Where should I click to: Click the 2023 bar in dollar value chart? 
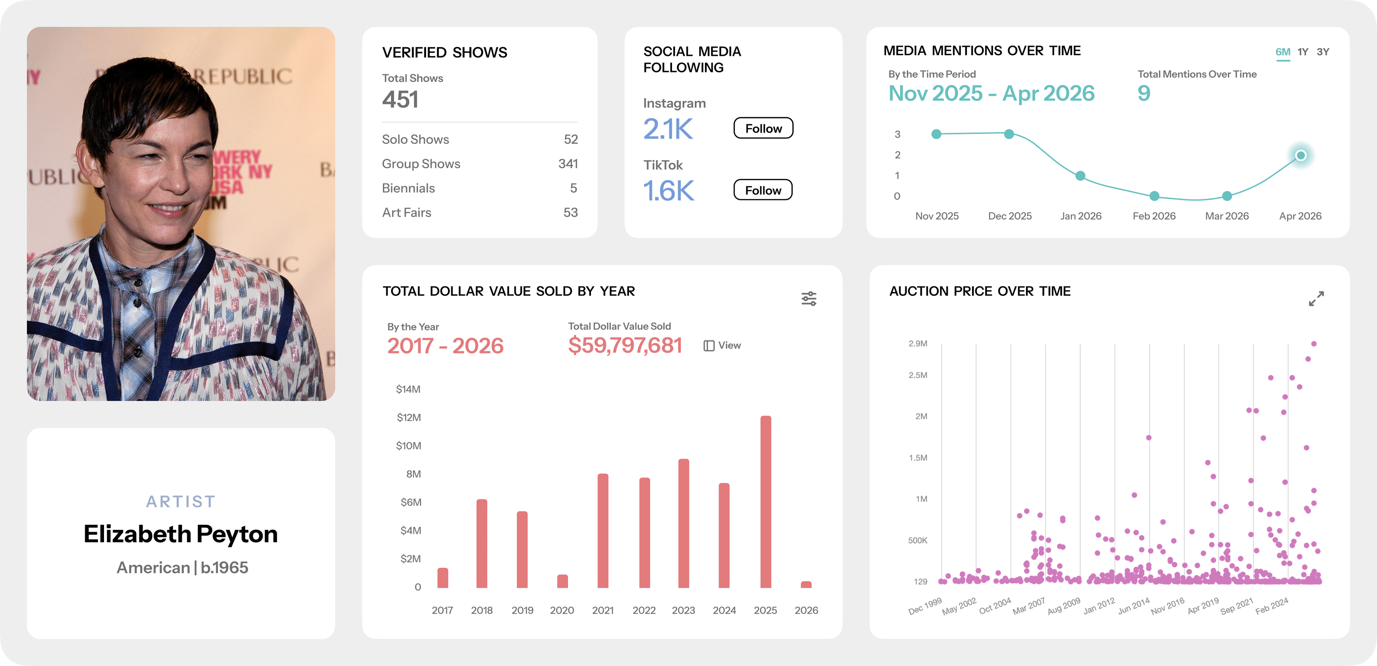pos(683,523)
